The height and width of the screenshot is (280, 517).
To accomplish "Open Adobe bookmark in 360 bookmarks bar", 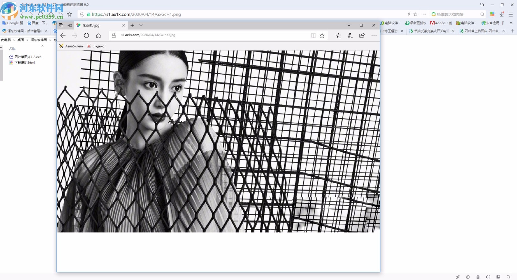I will (441, 23).
